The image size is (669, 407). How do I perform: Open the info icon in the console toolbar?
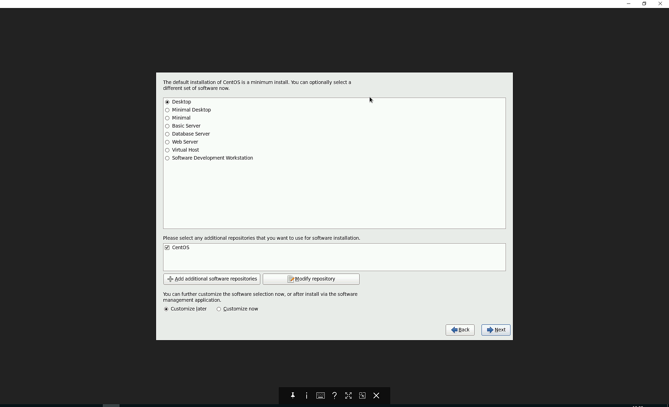(x=307, y=396)
